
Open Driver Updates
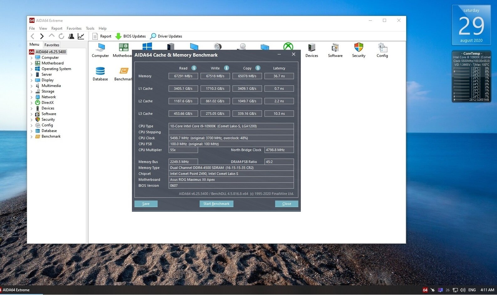[x=166, y=36]
